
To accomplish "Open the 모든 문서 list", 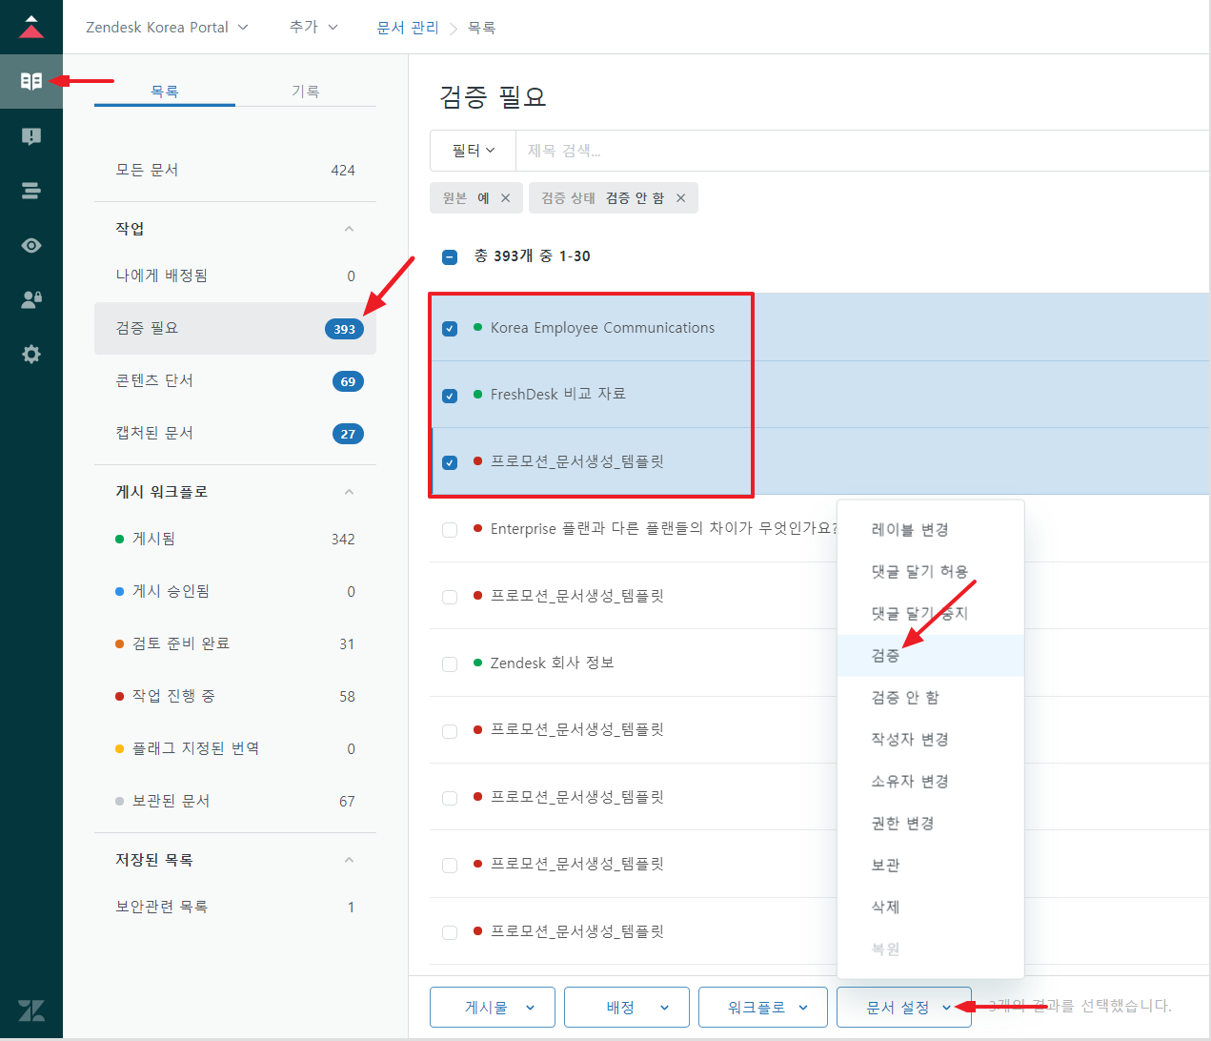I will click(235, 170).
